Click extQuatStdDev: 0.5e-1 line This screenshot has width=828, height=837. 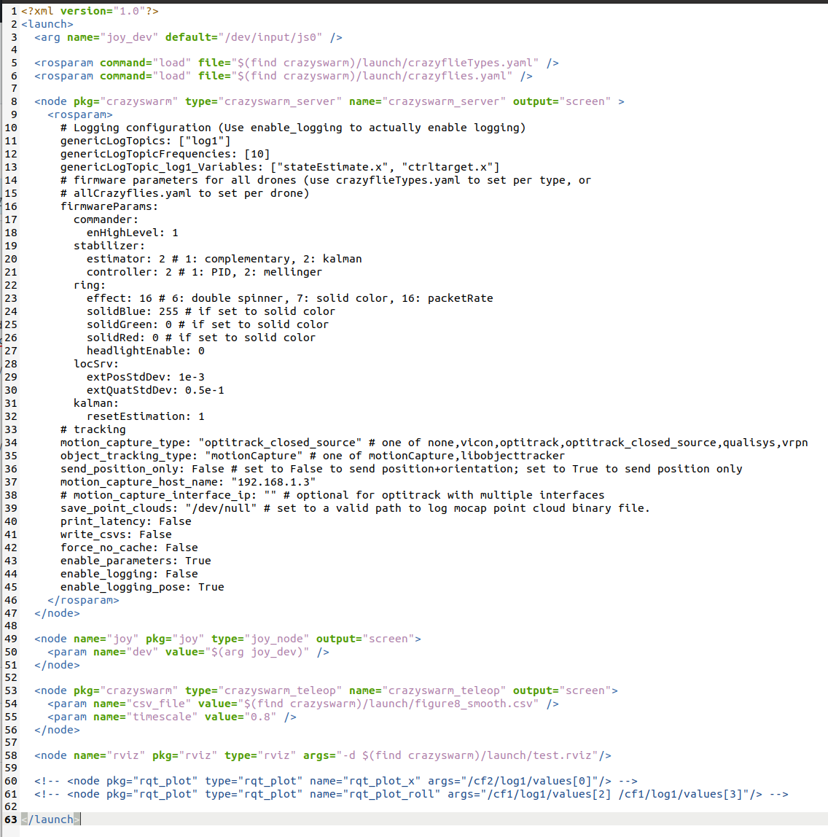155,390
